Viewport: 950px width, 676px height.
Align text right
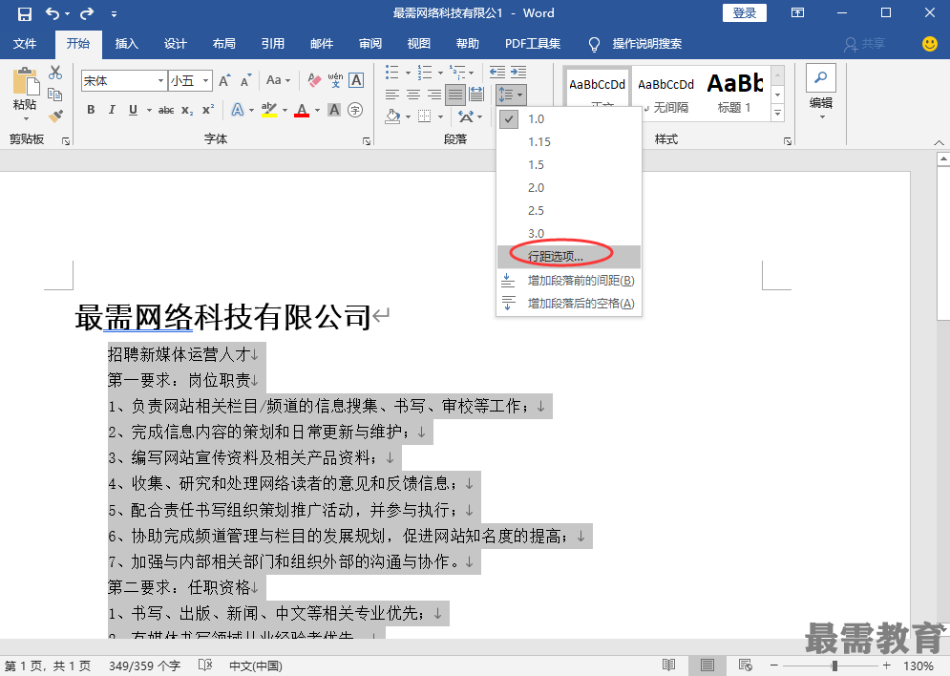(434, 95)
